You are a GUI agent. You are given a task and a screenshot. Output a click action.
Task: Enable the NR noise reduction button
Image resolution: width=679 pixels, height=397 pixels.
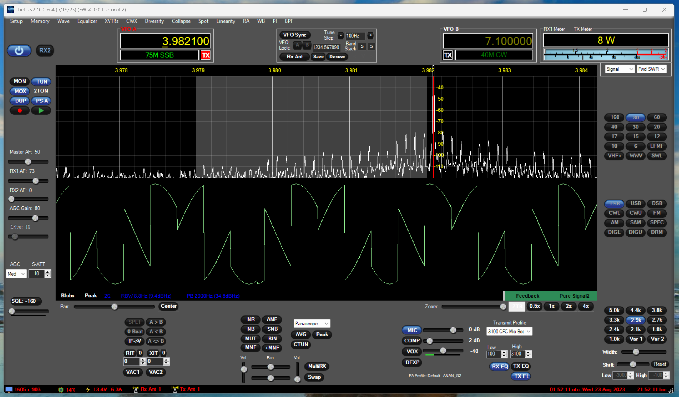pyautogui.click(x=251, y=319)
